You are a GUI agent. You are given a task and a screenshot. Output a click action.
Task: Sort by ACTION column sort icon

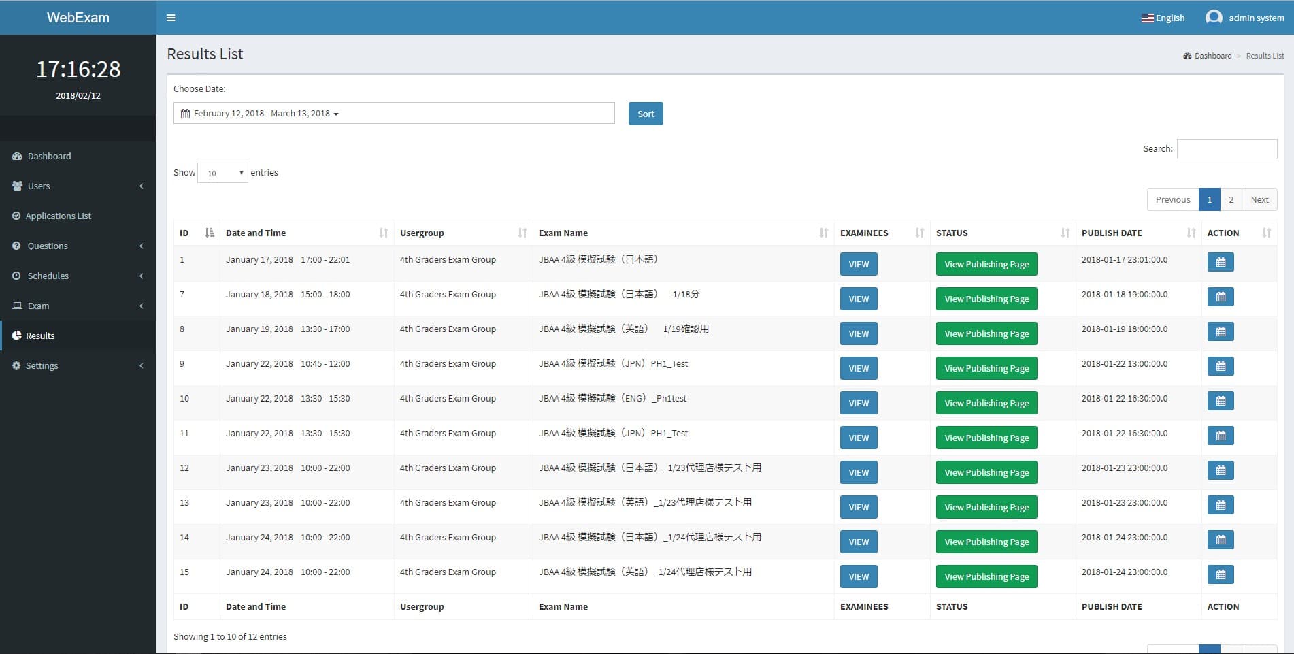pyautogui.click(x=1267, y=233)
